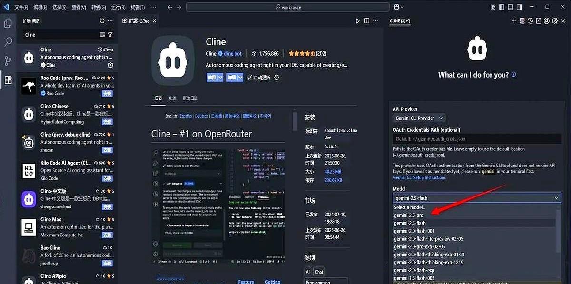Open Cline task history
The width and height of the screenshot is (571, 284).
click(x=530, y=21)
